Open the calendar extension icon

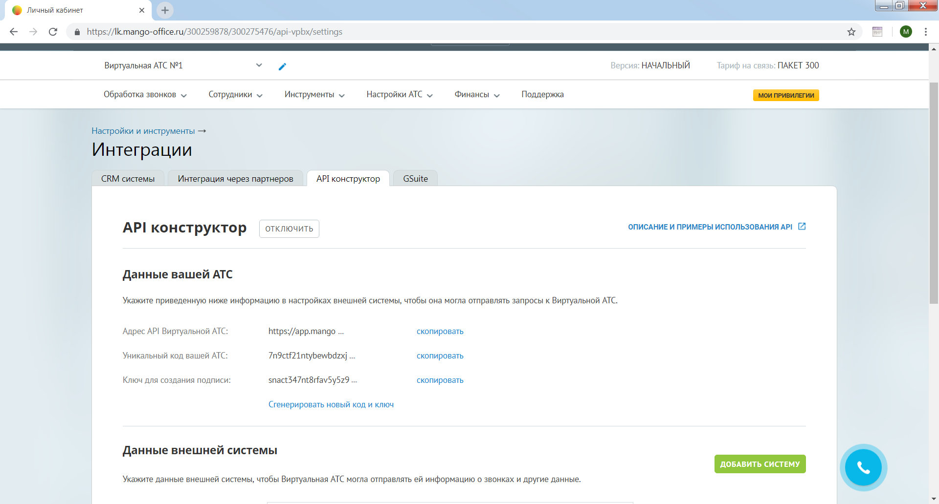(x=877, y=32)
